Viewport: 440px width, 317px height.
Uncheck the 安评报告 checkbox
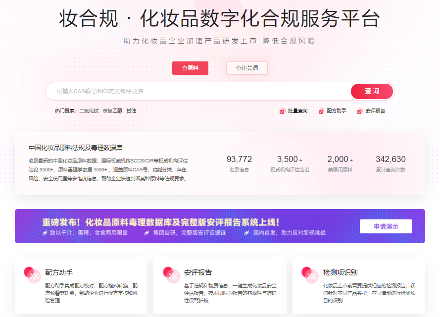(x=359, y=111)
